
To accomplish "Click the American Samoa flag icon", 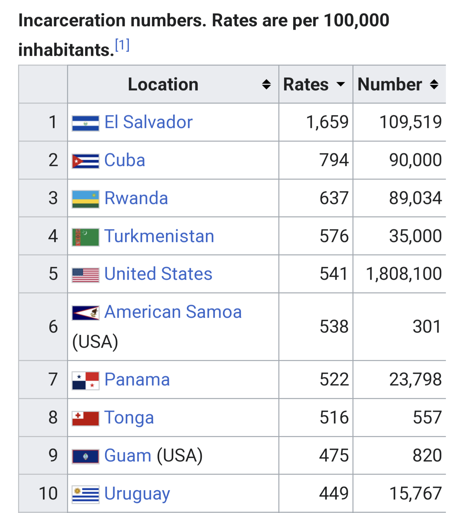I will [x=85, y=313].
